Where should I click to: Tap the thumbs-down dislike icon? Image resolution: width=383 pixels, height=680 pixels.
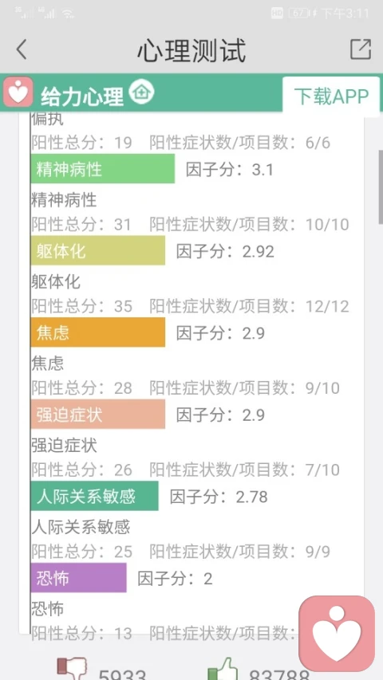[72, 669]
